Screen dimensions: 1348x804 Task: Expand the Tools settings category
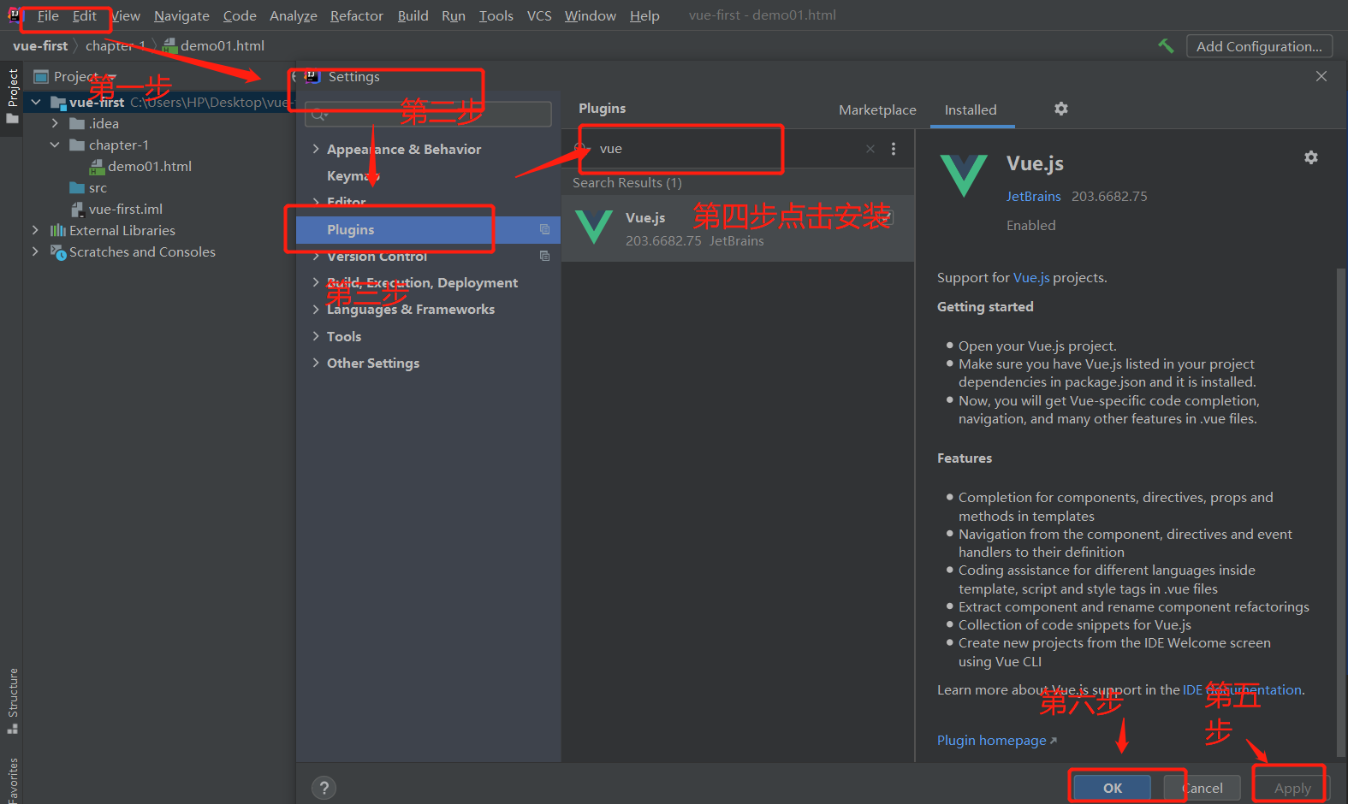pos(316,337)
